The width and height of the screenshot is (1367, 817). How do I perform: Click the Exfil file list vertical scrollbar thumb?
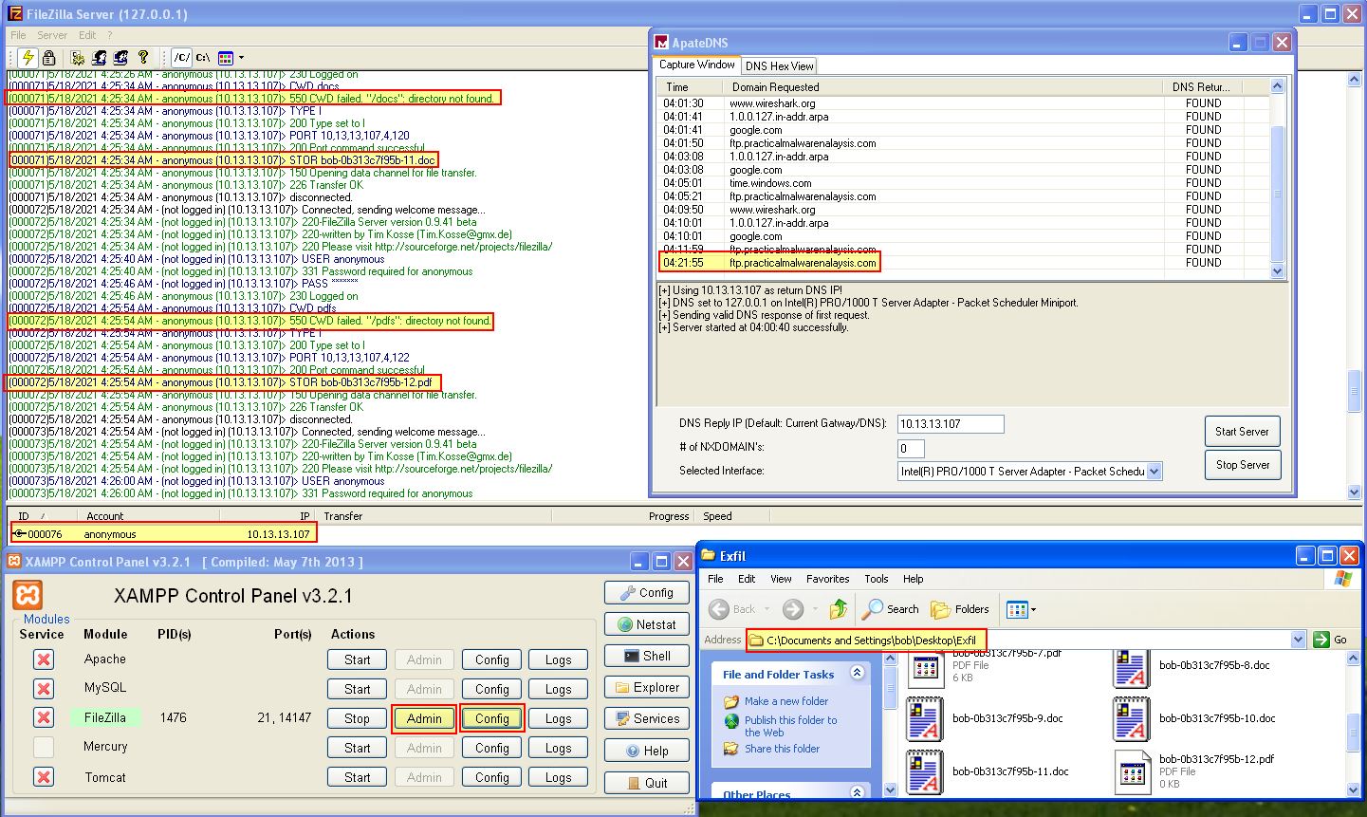click(x=1354, y=732)
